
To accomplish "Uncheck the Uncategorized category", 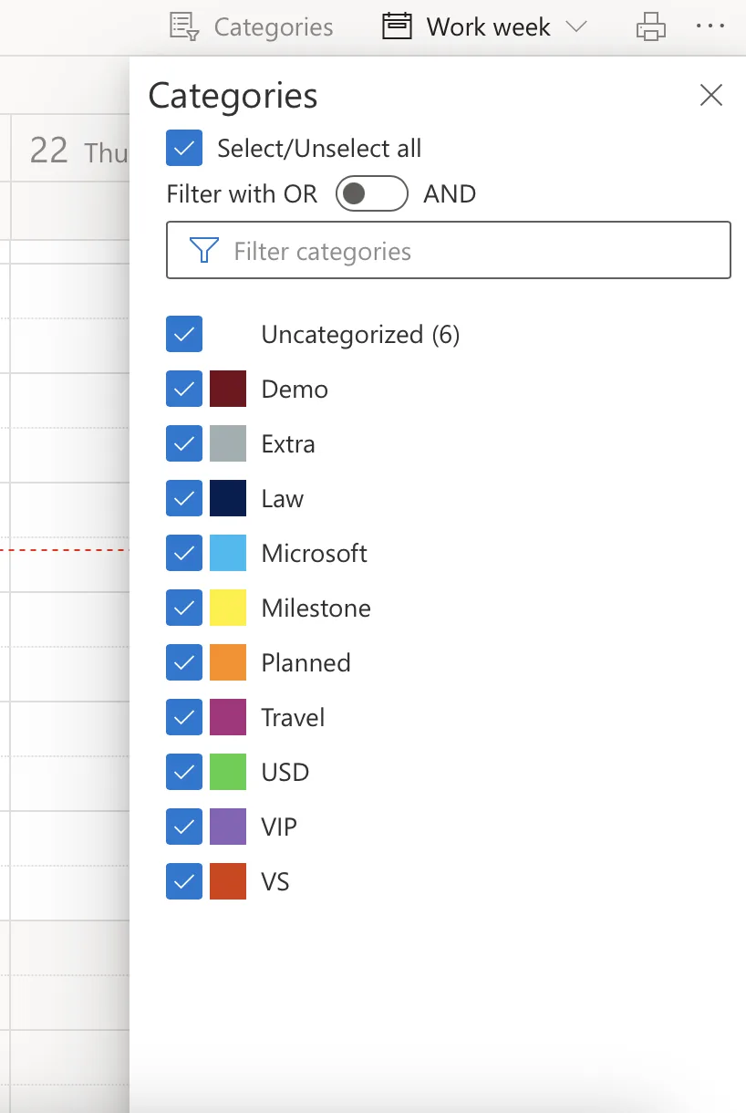I will (x=183, y=334).
